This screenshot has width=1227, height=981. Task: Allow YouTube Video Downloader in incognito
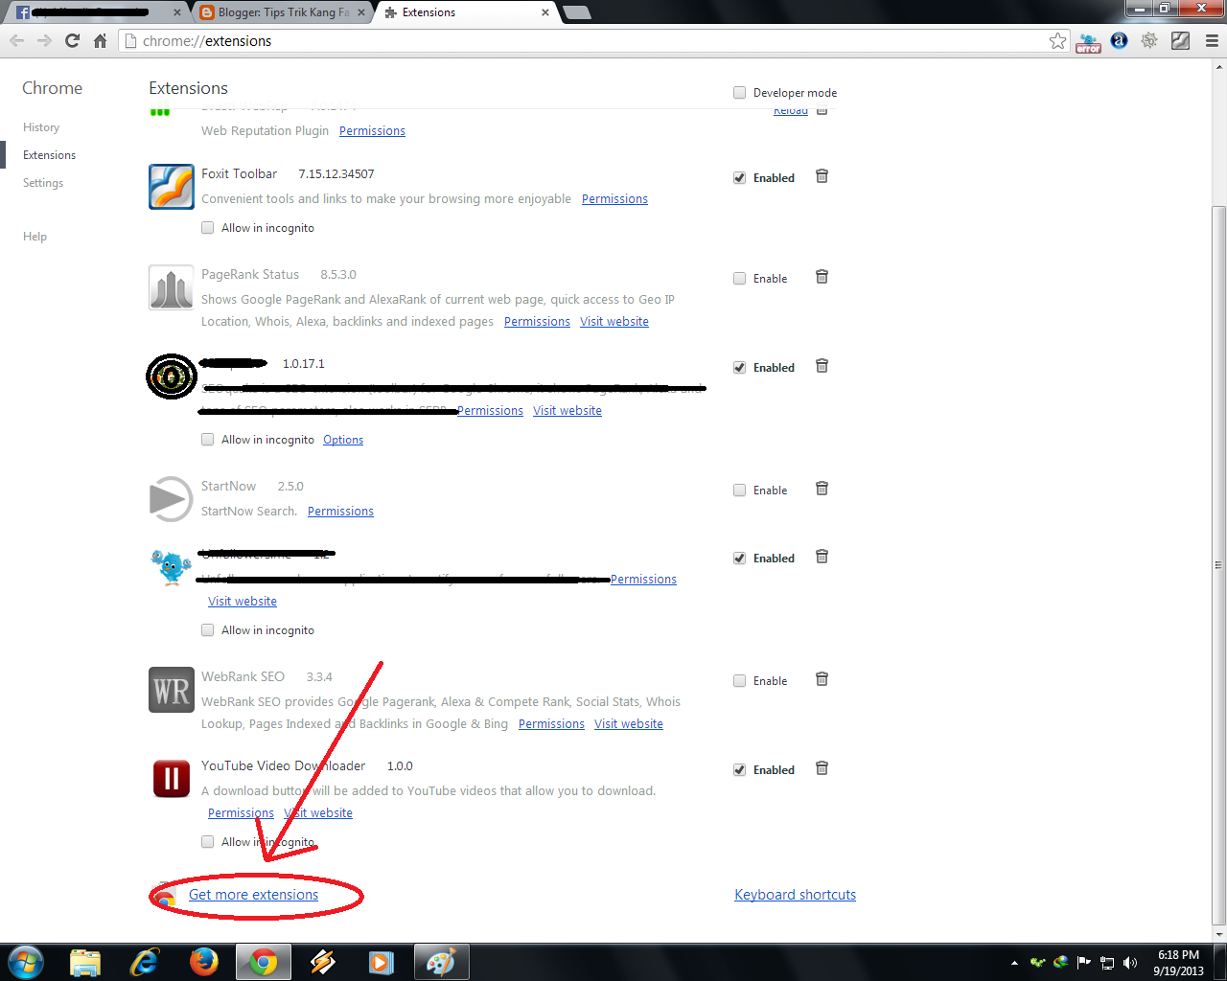tap(207, 842)
